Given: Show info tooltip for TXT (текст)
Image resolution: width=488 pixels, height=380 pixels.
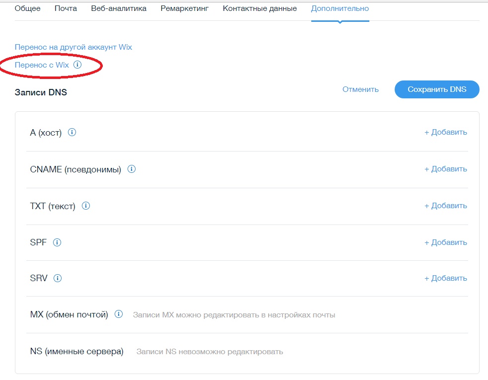Looking at the screenshot, I should tap(86, 206).
